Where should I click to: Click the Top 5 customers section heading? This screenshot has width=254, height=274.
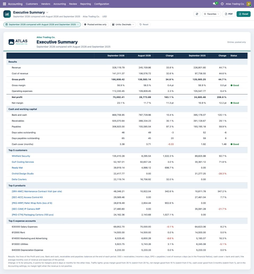(18, 150)
